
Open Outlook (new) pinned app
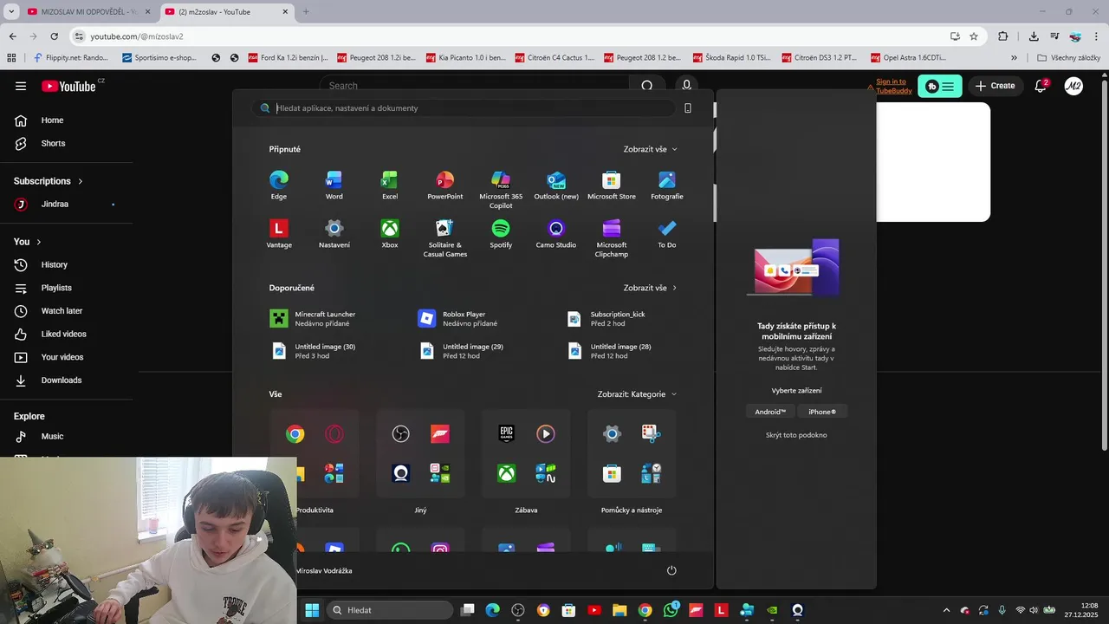[x=556, y=185]
